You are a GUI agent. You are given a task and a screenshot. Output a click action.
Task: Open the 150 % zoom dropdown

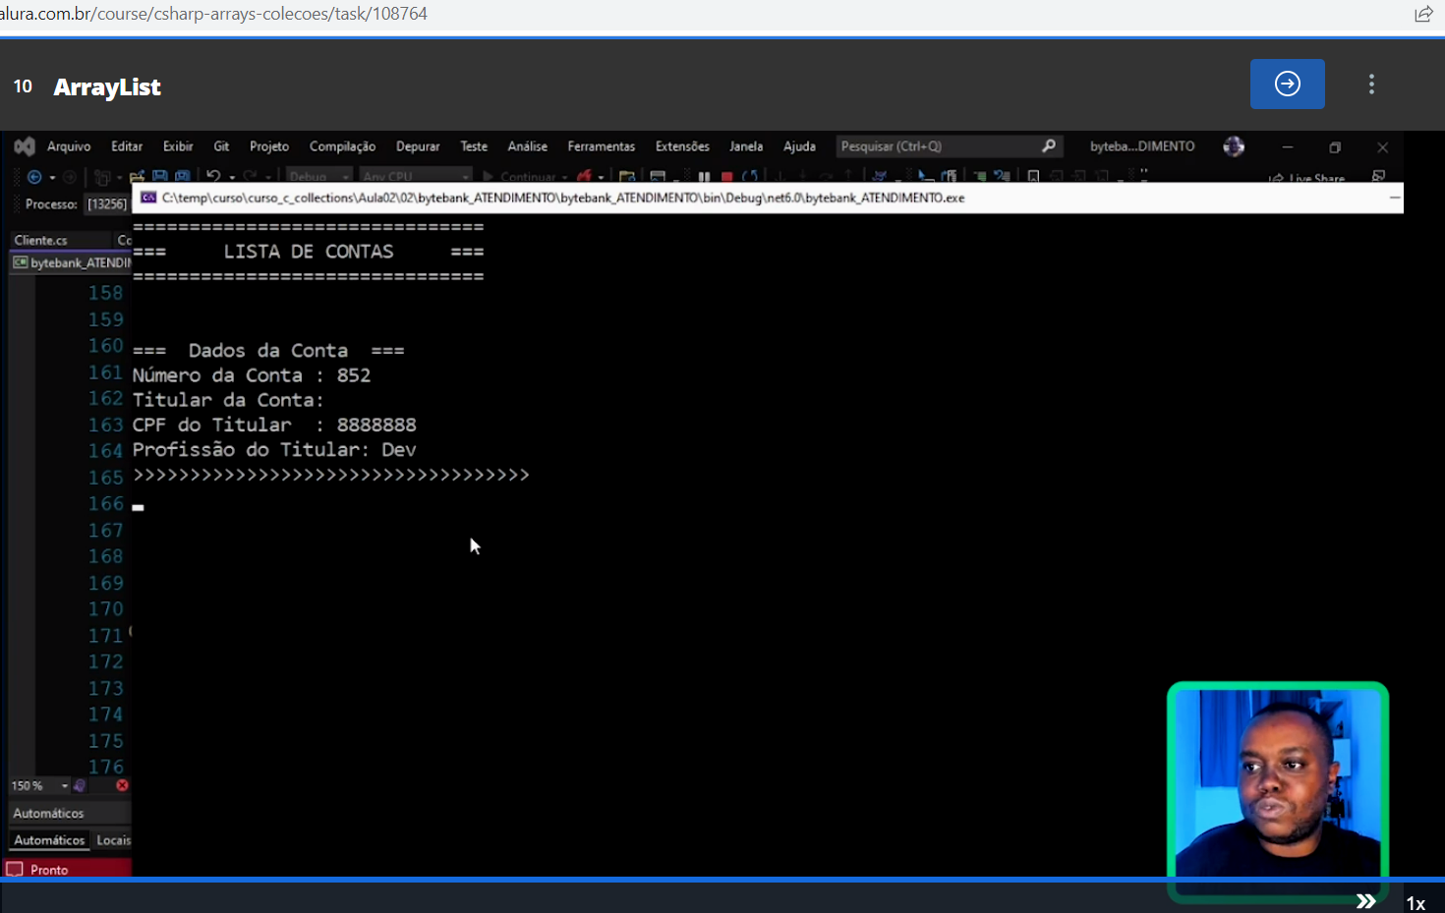(39, 785)
